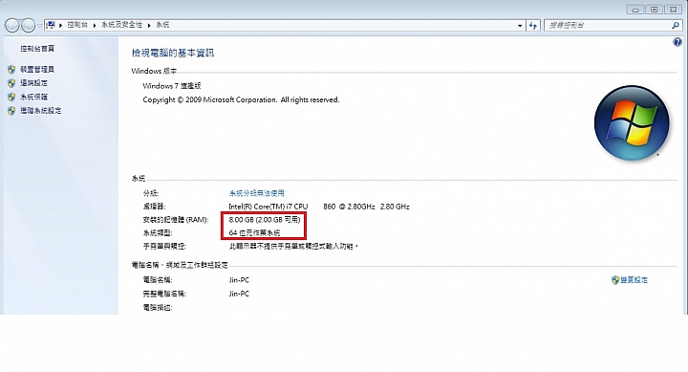Select 控制台 breadcrumb in address bar
The height and width of the screenshot is (372, 688).
[x=77, y=25]
